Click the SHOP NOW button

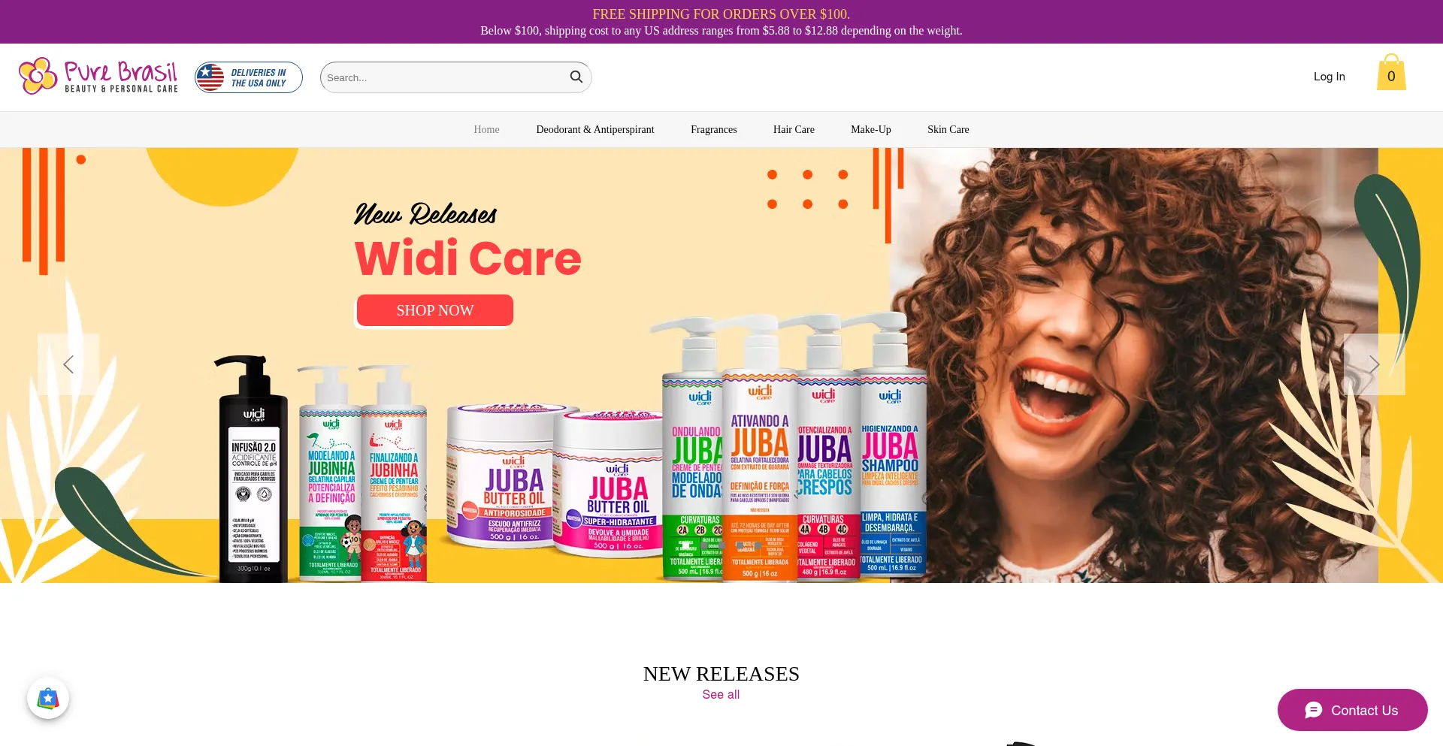click(x=435, y=310)
